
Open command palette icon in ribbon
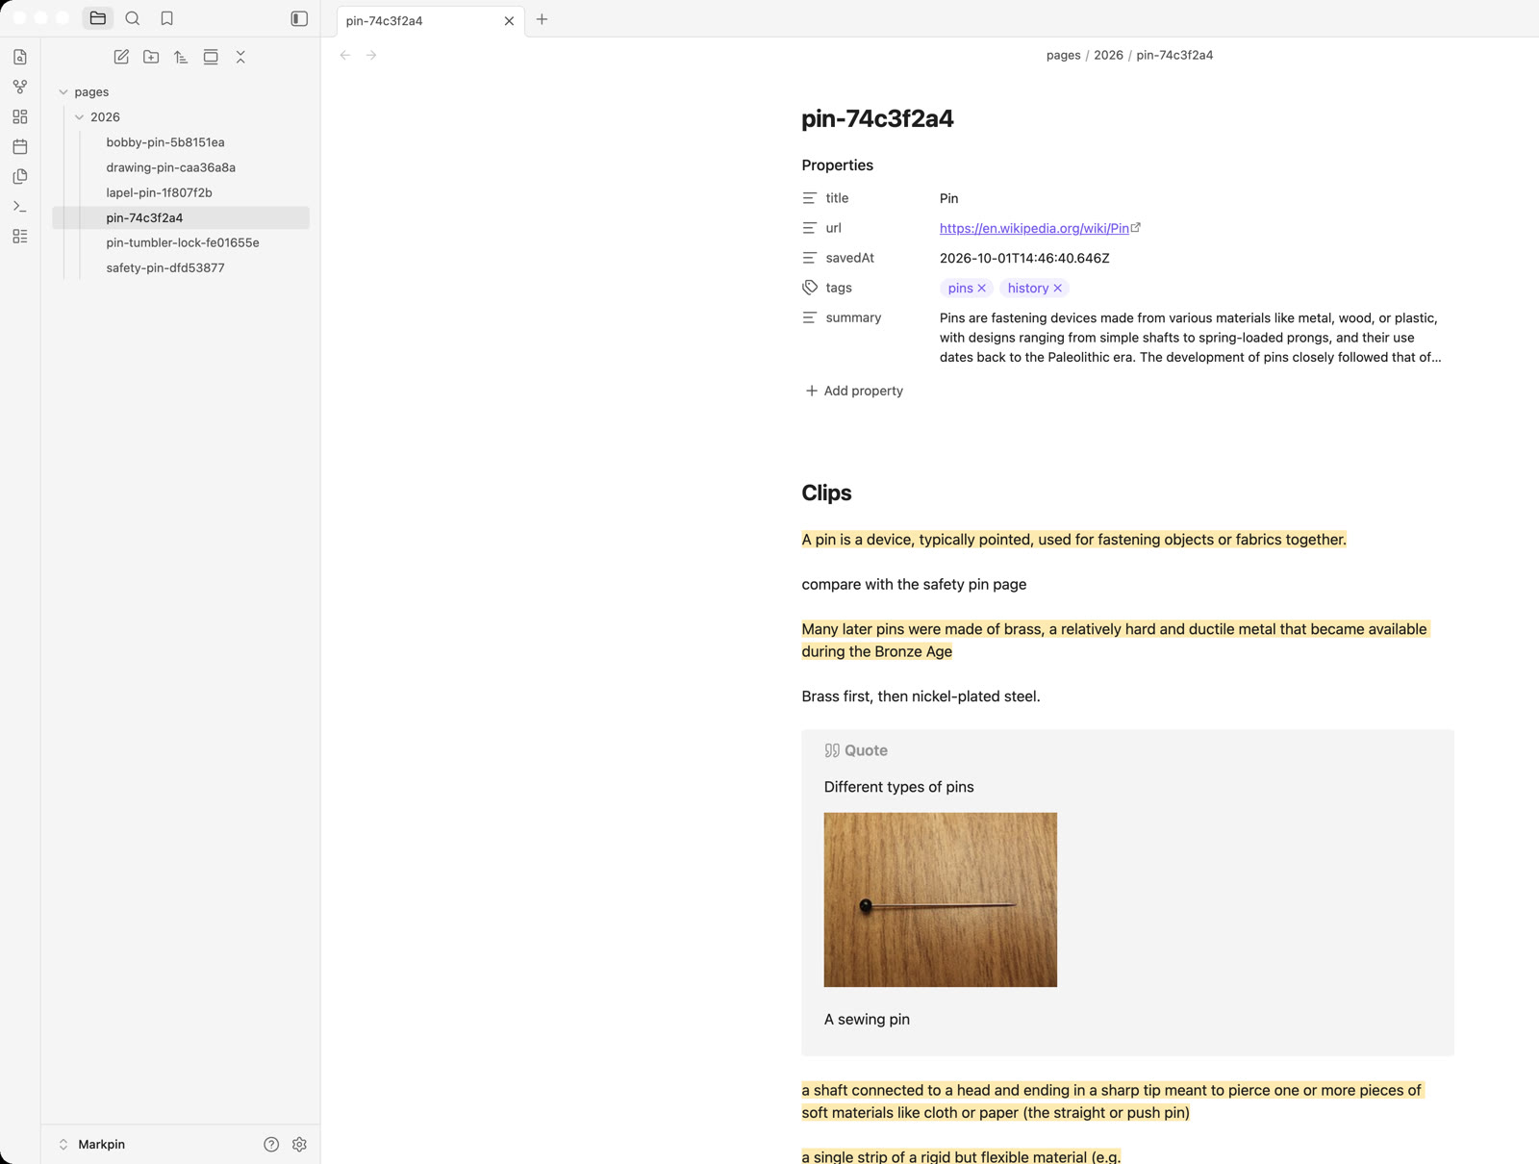coord(20,206)
